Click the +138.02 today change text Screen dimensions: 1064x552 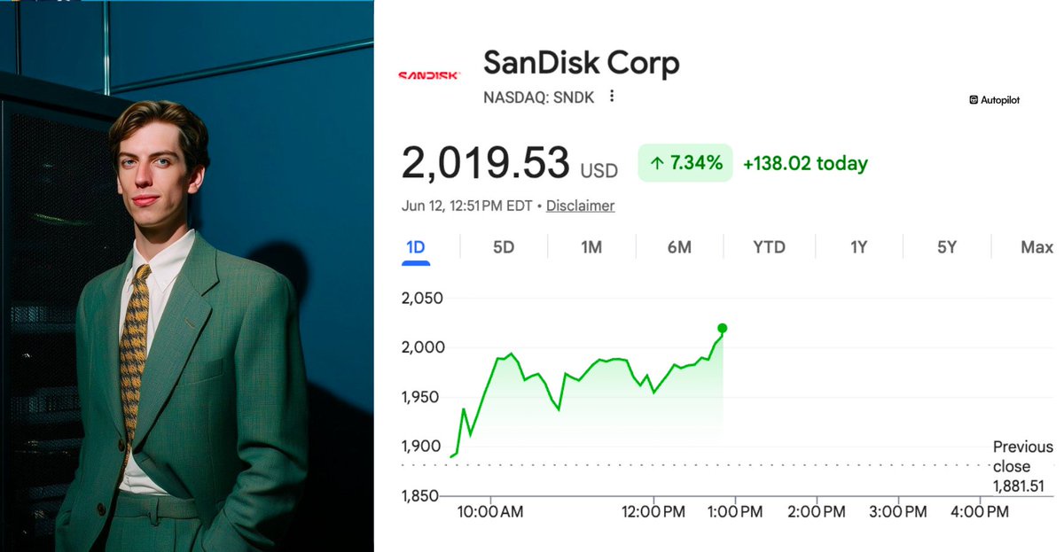tap(805, 163)
